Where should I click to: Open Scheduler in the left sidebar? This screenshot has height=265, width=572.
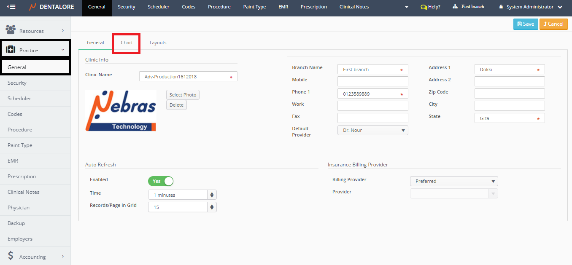pos(19,98)
